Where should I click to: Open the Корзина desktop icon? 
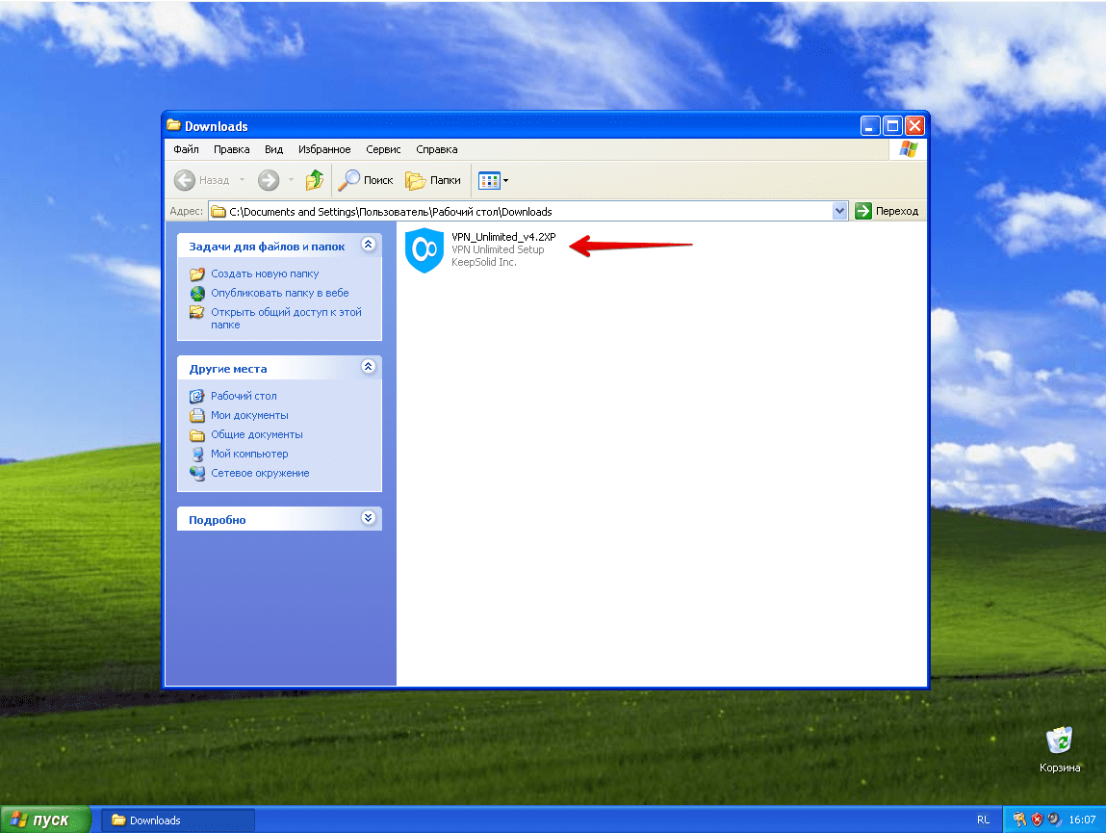[1058, 742]
